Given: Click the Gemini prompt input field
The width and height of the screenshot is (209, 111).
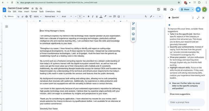Looking at the screenshot, I should [186, 102].
